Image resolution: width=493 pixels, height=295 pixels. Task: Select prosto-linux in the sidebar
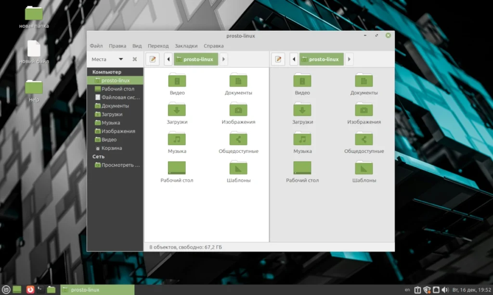click(115, 80)
